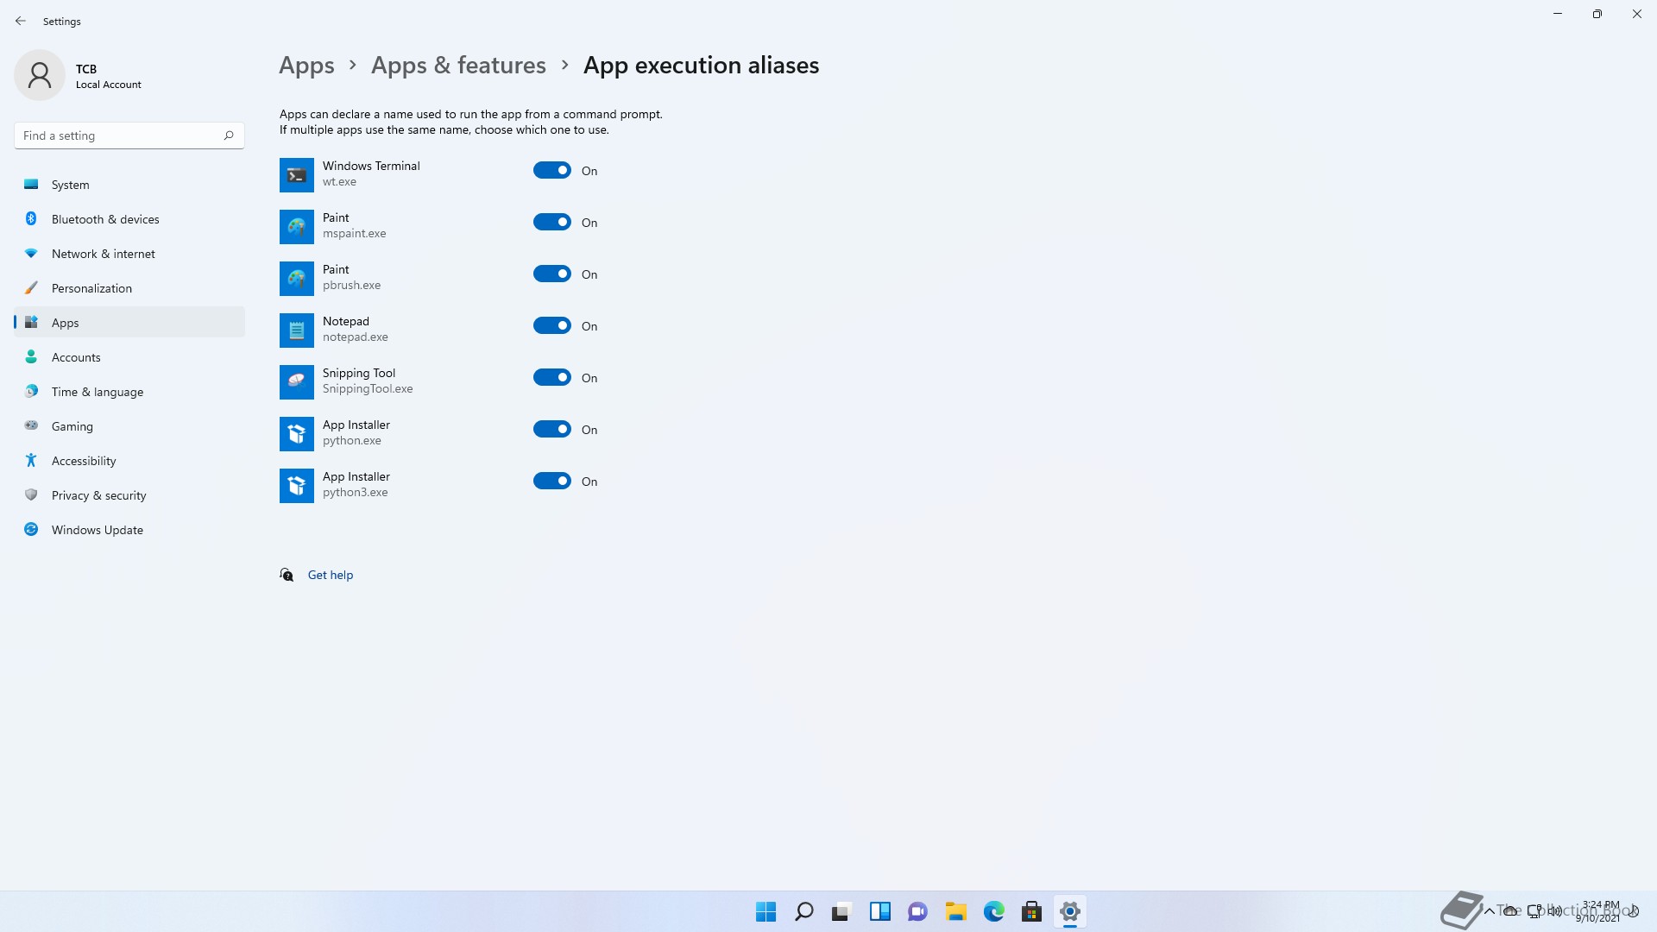Viewport: 1657px width, 932px height.
Task: Click the search magnifier in Find a setting
Action: click(x=229, y=135)
